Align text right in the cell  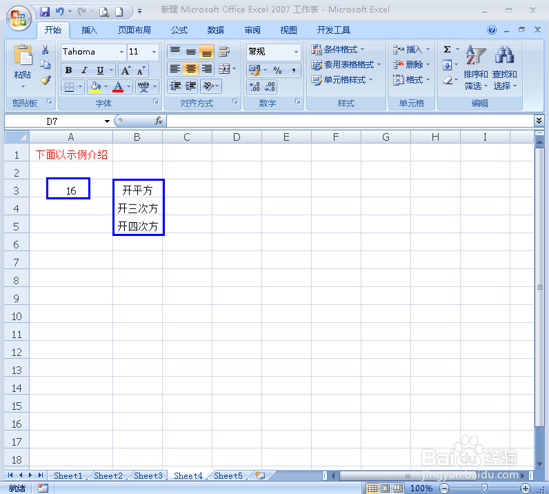pos(207,69)
